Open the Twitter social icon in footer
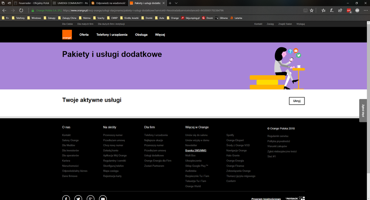370x200 pixels. (x=78, y=198)
